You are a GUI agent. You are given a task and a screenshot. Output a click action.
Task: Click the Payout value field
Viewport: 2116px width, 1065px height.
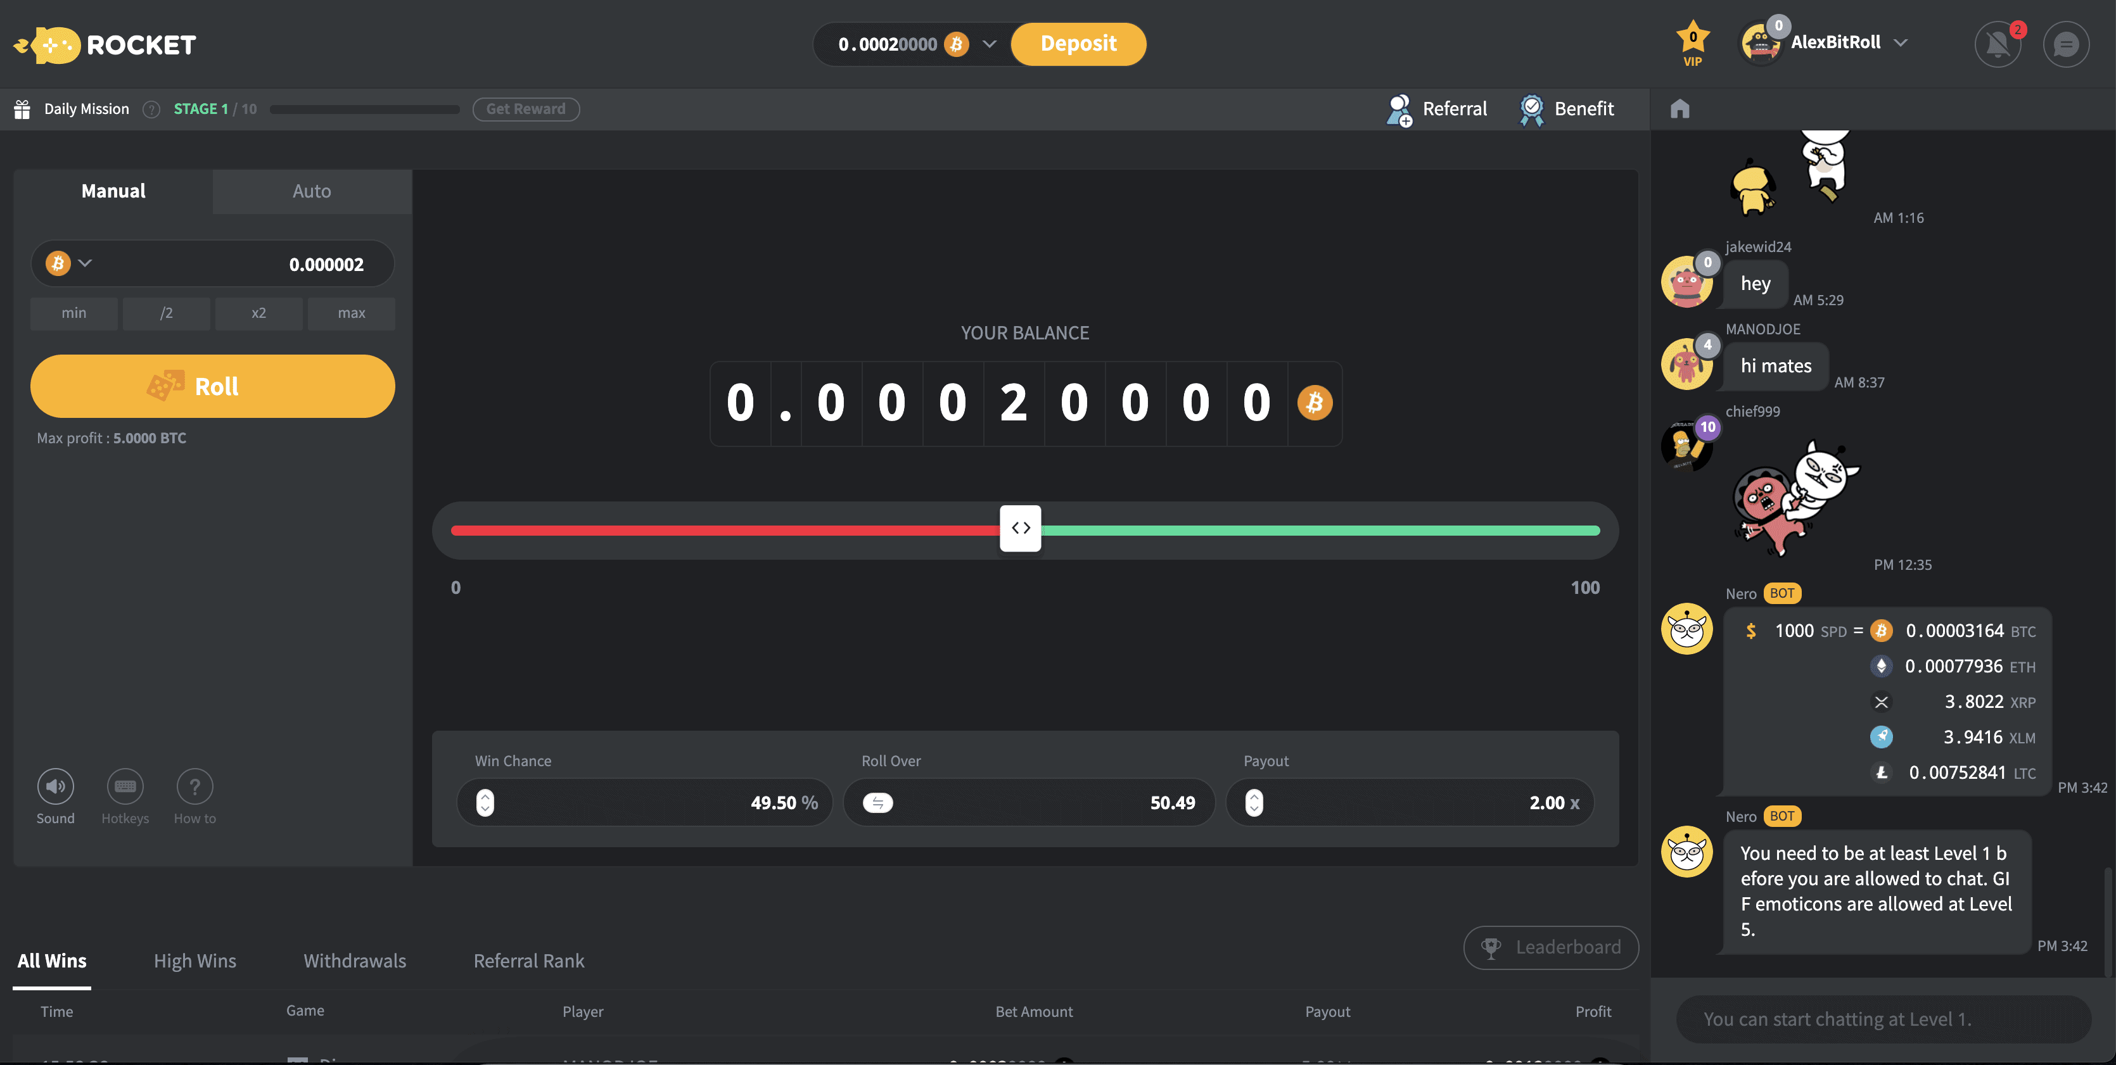pos(1410,802)
